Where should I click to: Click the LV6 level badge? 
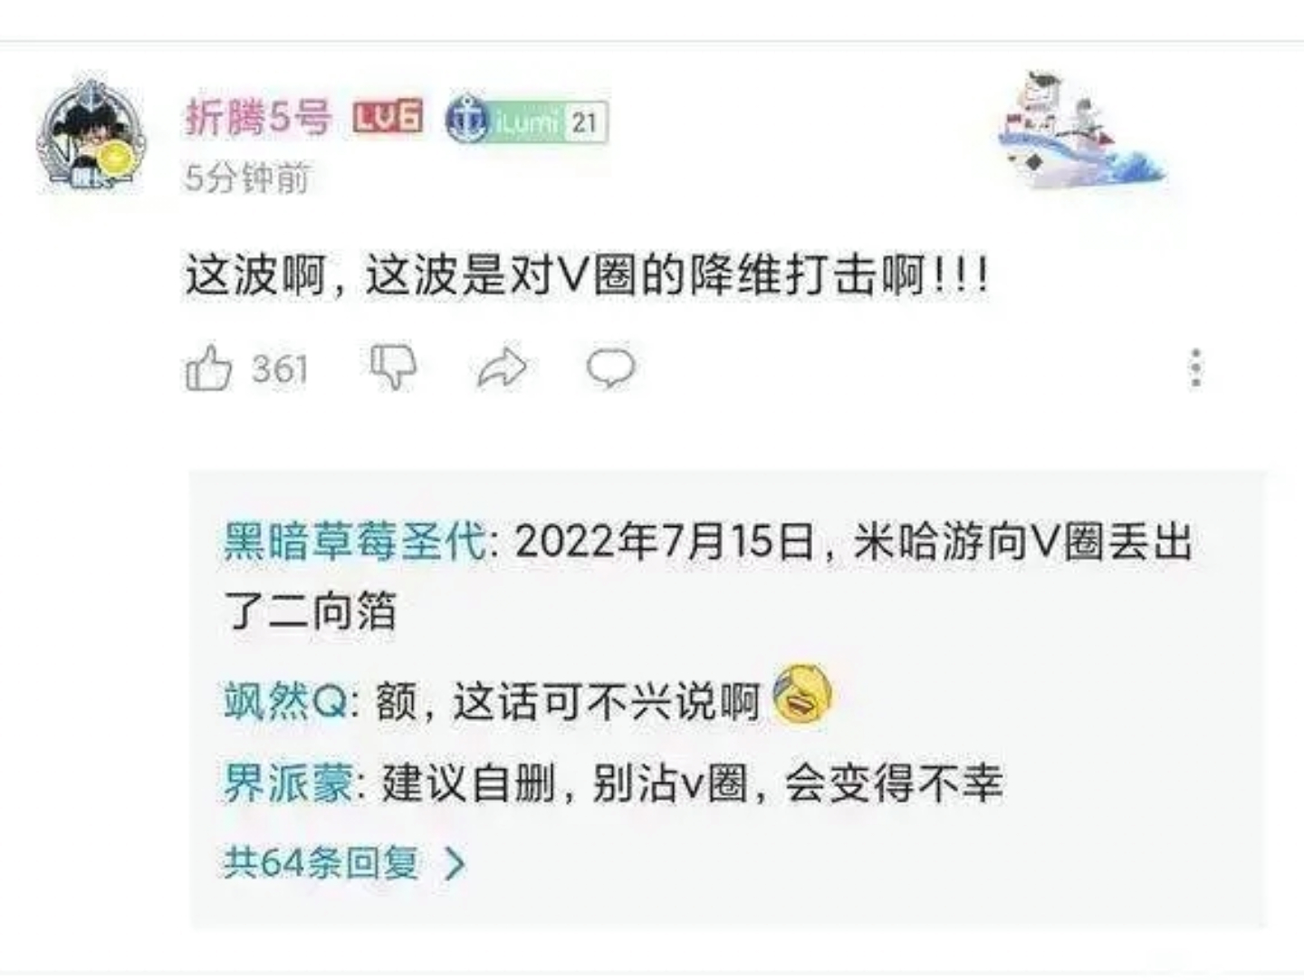pos(388,117)
